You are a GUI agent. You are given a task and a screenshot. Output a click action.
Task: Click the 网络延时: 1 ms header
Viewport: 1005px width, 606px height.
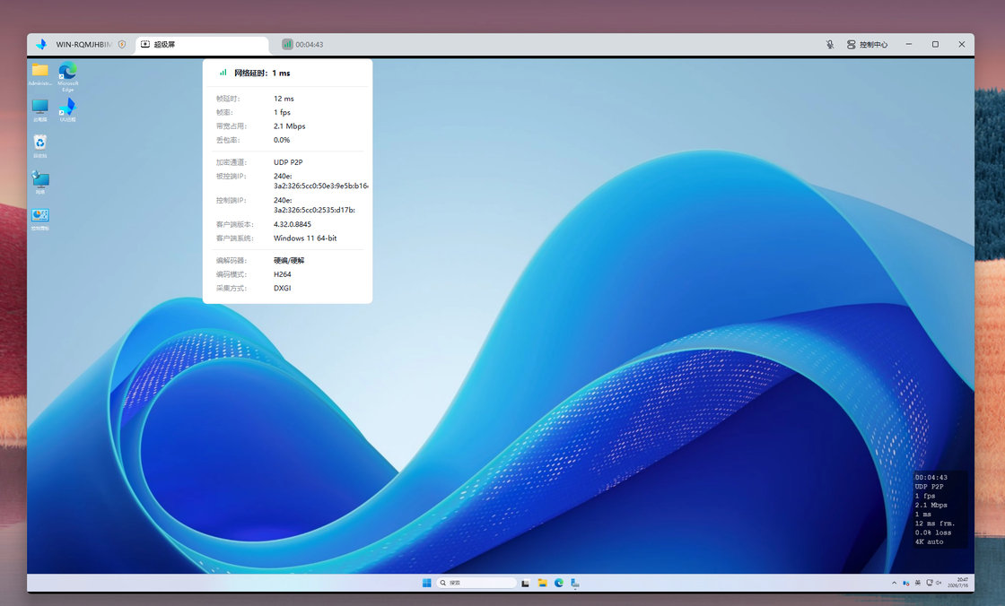click(x=262, y=73)
